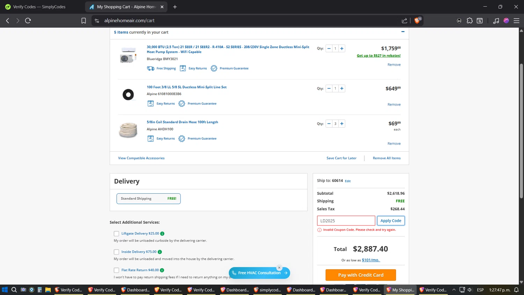Open the Extensions puzzle piece menu
The height and width of the screenshot is (295, 524).
click(470, 21)
